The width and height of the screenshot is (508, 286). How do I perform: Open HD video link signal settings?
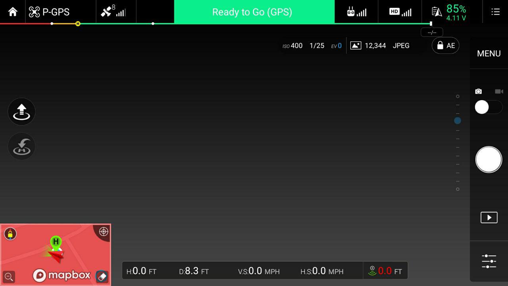[x=400, y=12]
